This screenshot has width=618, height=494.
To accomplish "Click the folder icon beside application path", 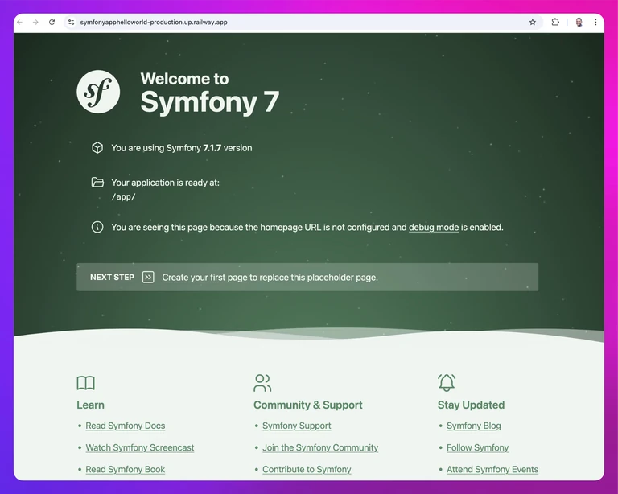I will (97, 182).
